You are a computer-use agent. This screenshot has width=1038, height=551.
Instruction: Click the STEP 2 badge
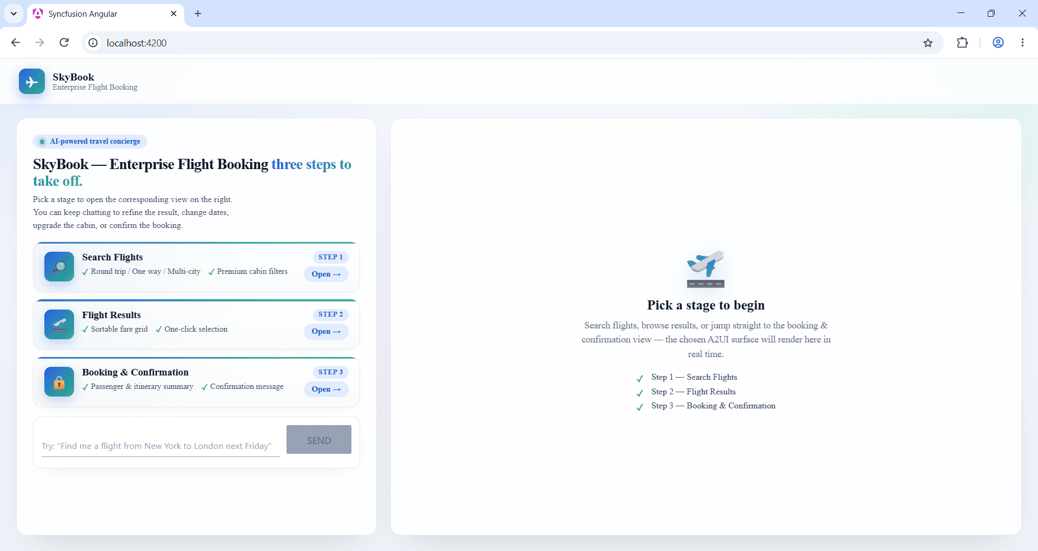click(330, 314)
